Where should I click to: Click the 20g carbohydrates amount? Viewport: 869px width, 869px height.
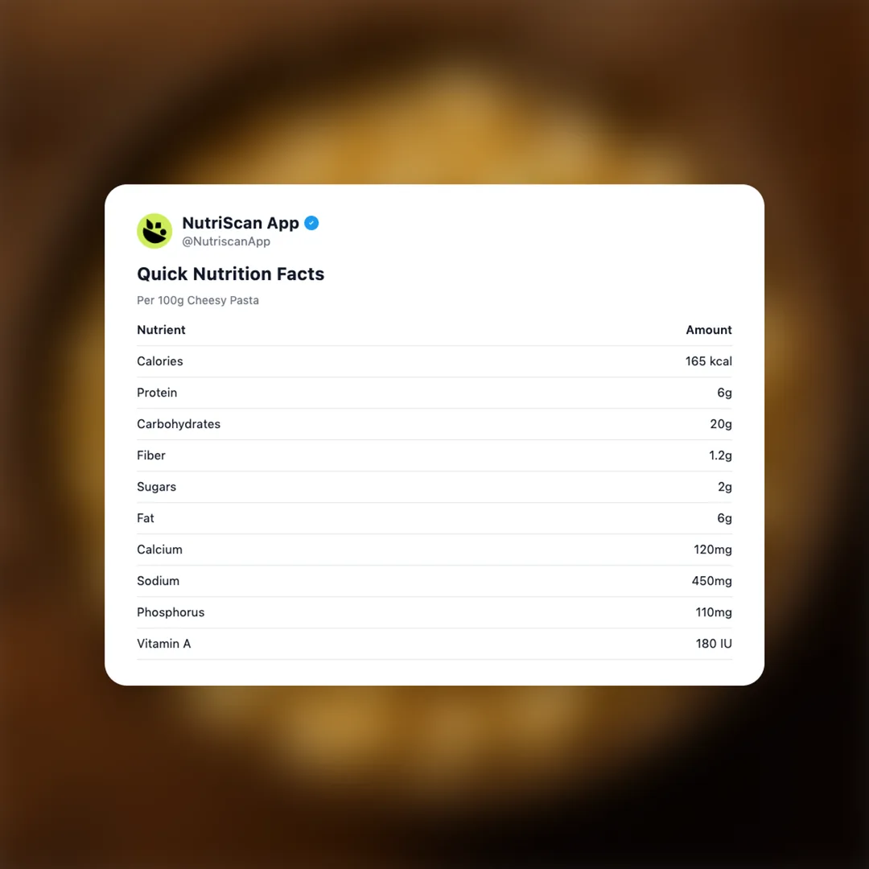point(720,424)
